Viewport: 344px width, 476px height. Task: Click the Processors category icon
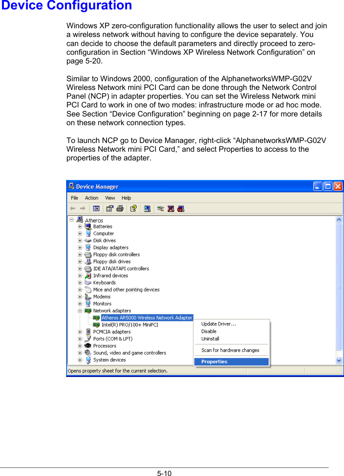pos(88,346)
